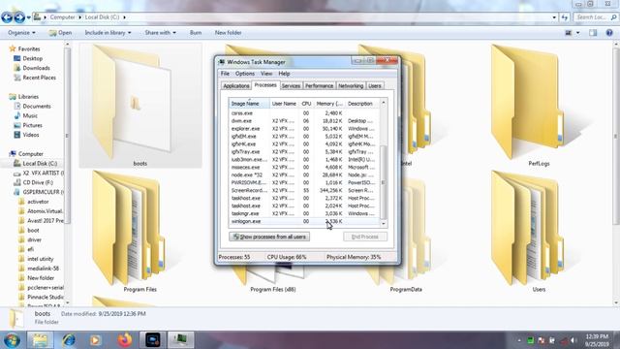Switch to the Services tab
Screen dimensions: 620x349
pos(291,86)
